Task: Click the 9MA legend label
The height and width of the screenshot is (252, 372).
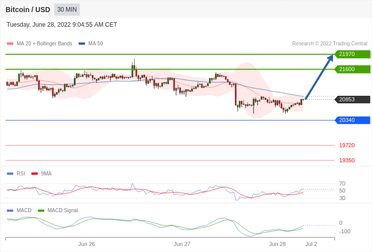Action: click(46, 174)
